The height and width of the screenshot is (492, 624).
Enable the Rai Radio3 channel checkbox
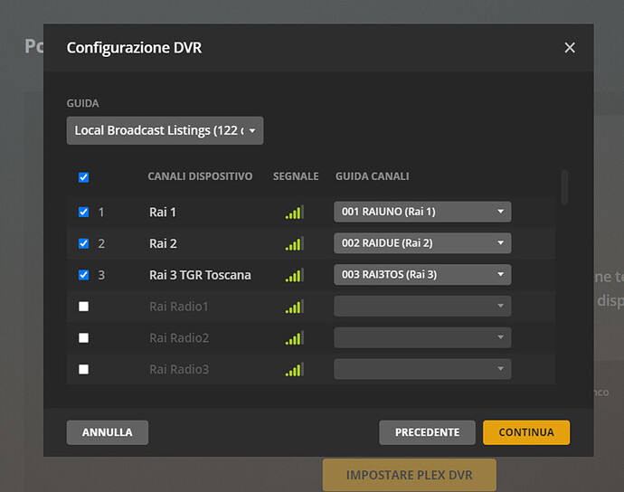click(83, 369)
